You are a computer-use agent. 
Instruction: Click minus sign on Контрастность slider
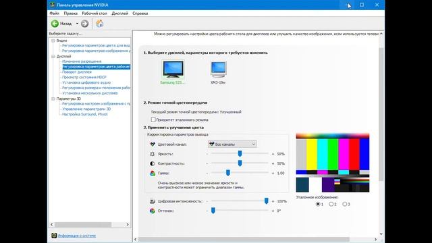pos(207,163)
